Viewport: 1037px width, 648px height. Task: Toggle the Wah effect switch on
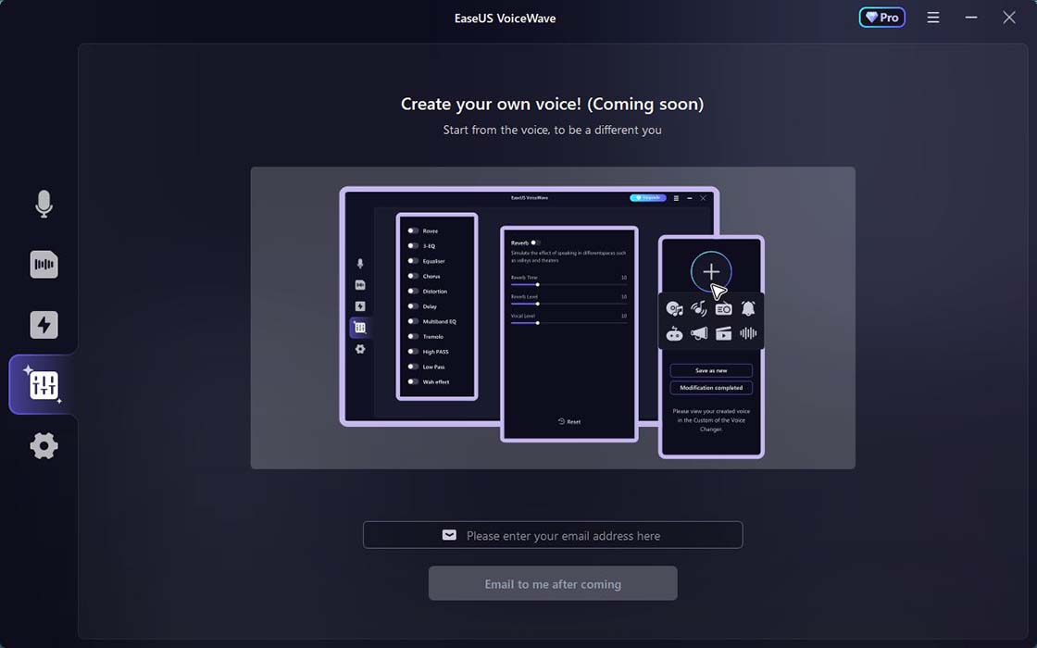pyautogui.click(x=414, y=380)
